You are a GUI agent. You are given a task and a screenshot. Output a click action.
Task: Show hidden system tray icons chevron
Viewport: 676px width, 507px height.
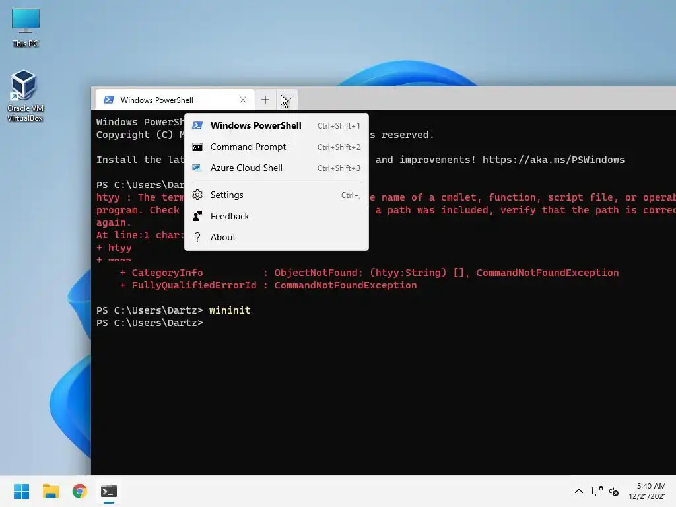pyautogui.click(x=579, y=491)
